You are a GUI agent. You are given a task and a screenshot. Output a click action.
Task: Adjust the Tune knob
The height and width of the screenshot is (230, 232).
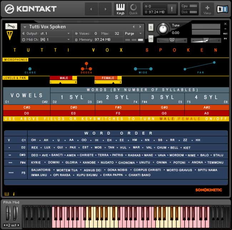(163, 29)
